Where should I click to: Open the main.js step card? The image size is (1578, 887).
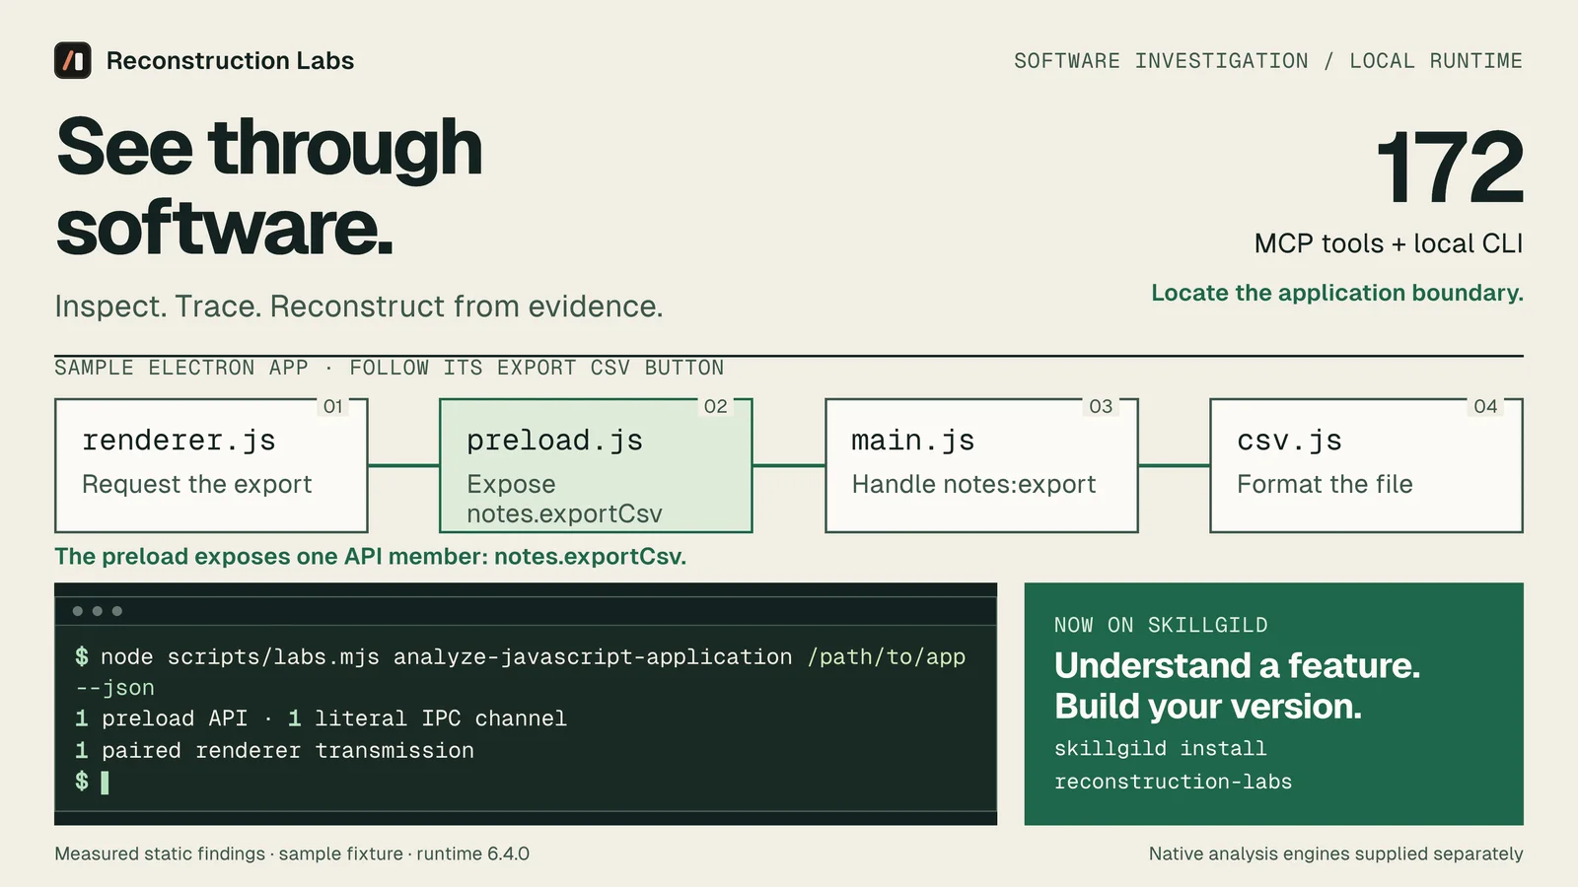[981, 465]
